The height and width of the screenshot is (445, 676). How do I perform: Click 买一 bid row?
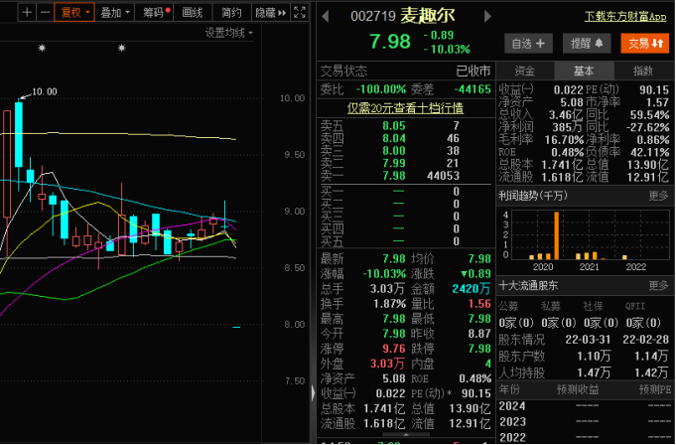tap(405, 192)
